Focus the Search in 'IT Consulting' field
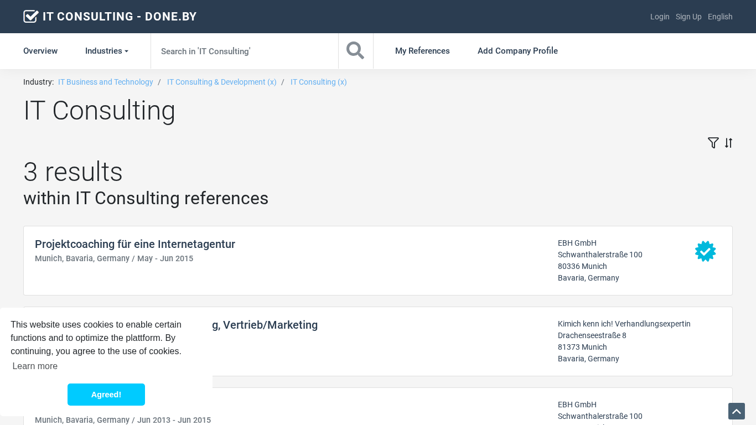Screen dimensions: 756x425 tap(244, 51)
